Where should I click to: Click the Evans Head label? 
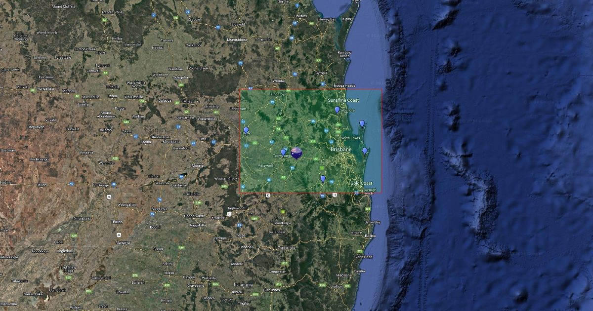363,257
